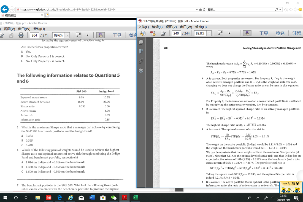Open Word from the taskbar
The height and width of the screenshot is (202, 303).
coord(92,198)
